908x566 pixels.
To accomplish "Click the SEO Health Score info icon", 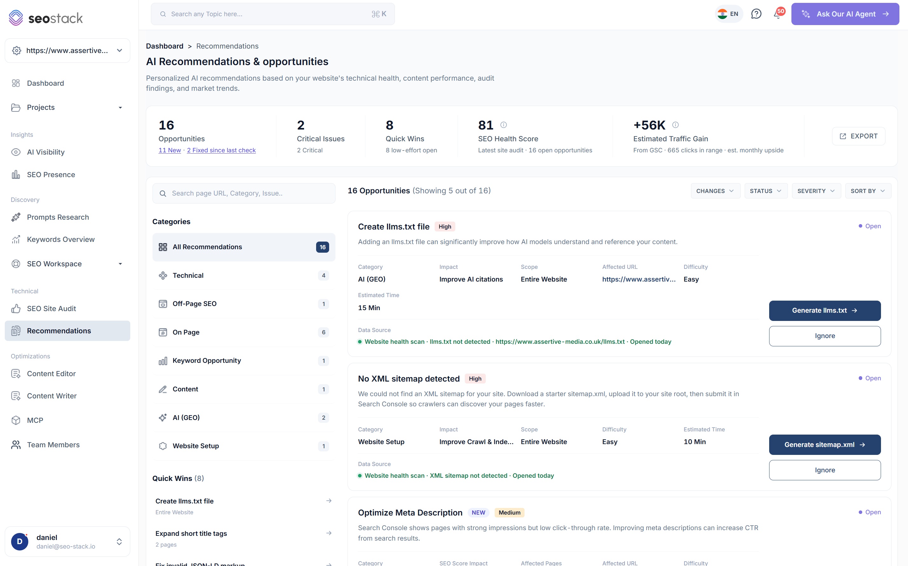I will [504, 125].
